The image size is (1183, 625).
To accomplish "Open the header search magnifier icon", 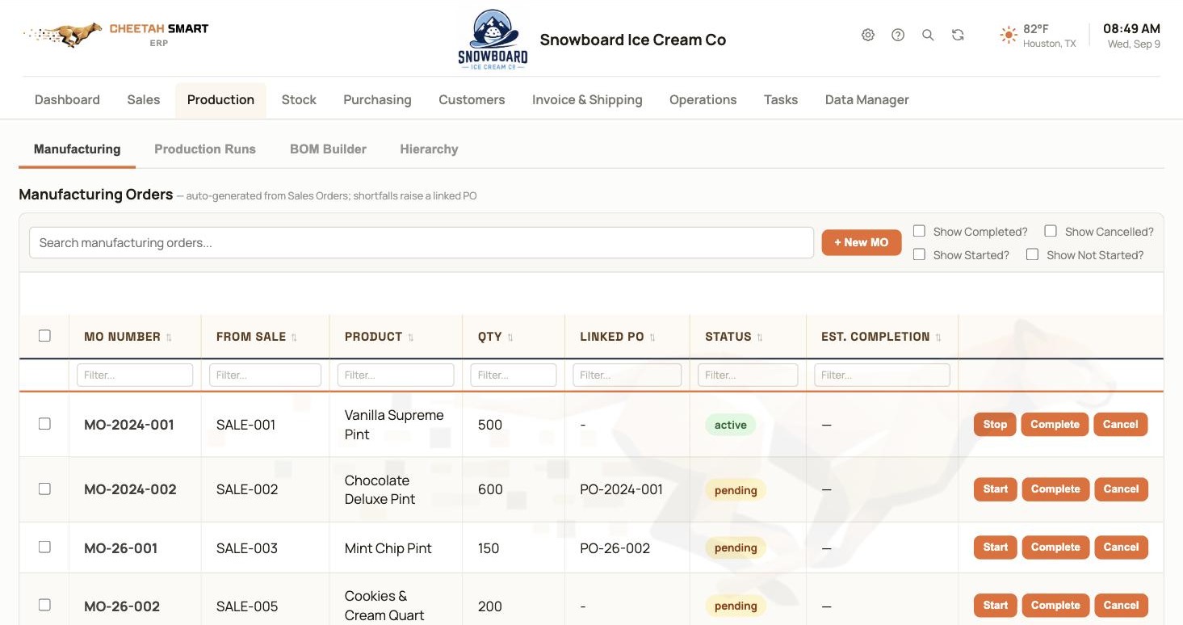I will [928, 35].
